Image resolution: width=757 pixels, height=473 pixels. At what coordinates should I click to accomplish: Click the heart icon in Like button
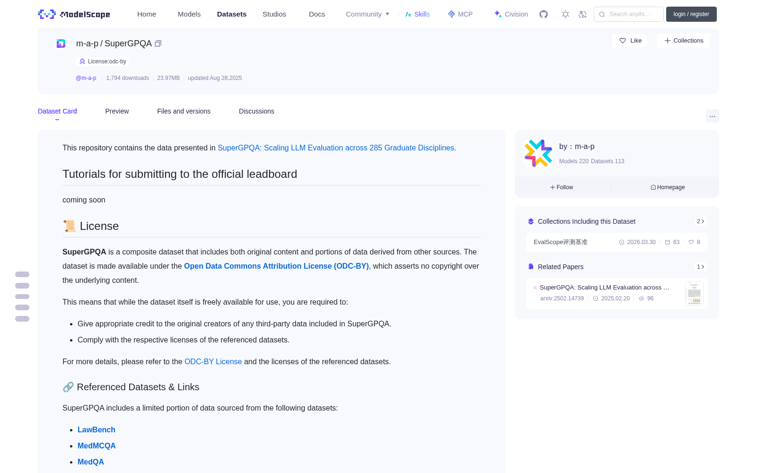623,41
